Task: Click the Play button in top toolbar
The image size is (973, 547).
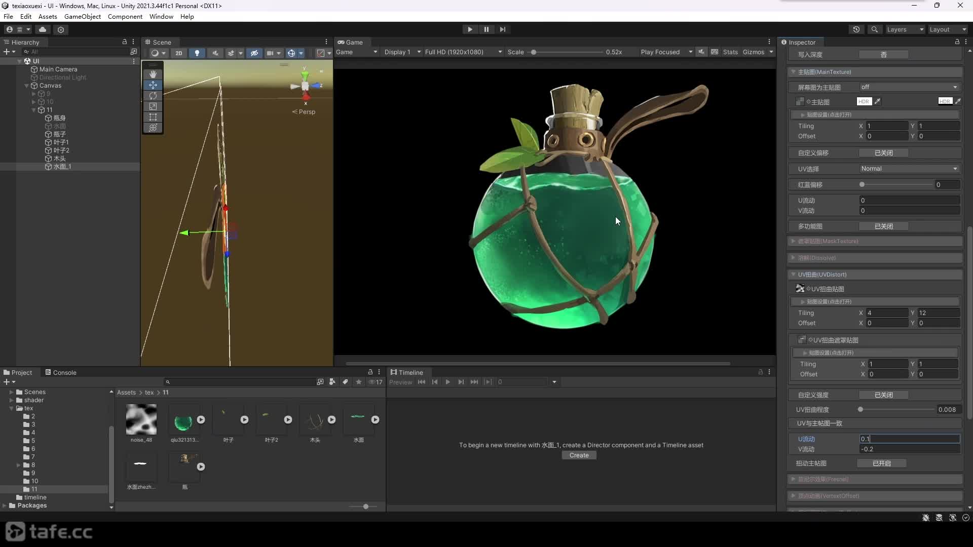Action: pos(470,29)
